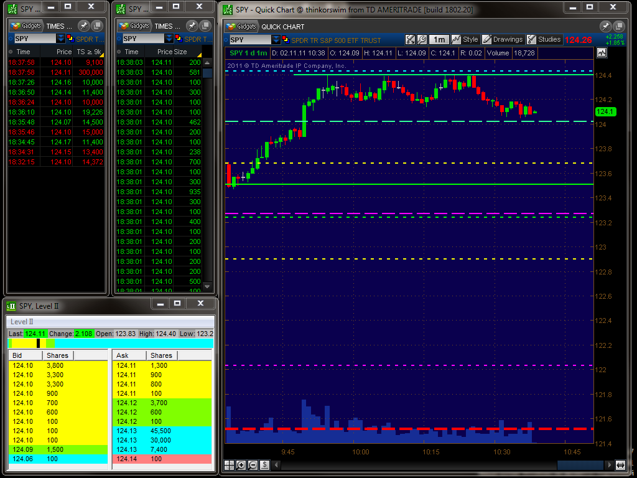Open symbol dropdown in Quick Chart
637x478 pixels.
point(276,39)
